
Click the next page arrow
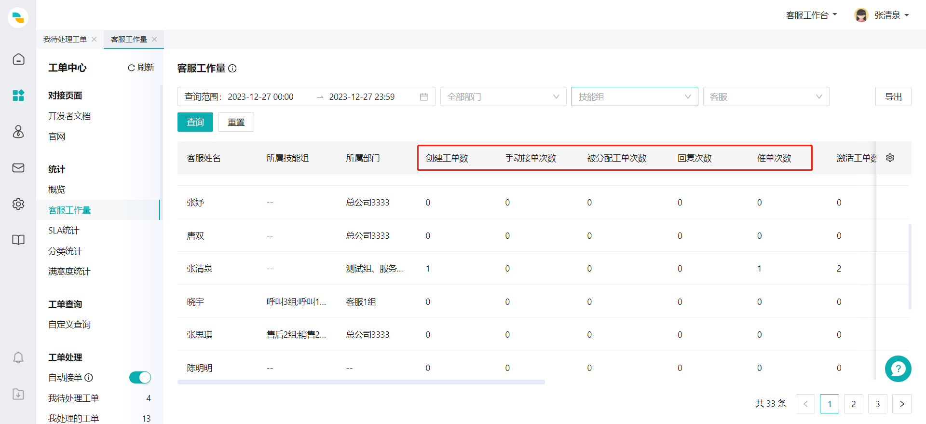point(902,404)
